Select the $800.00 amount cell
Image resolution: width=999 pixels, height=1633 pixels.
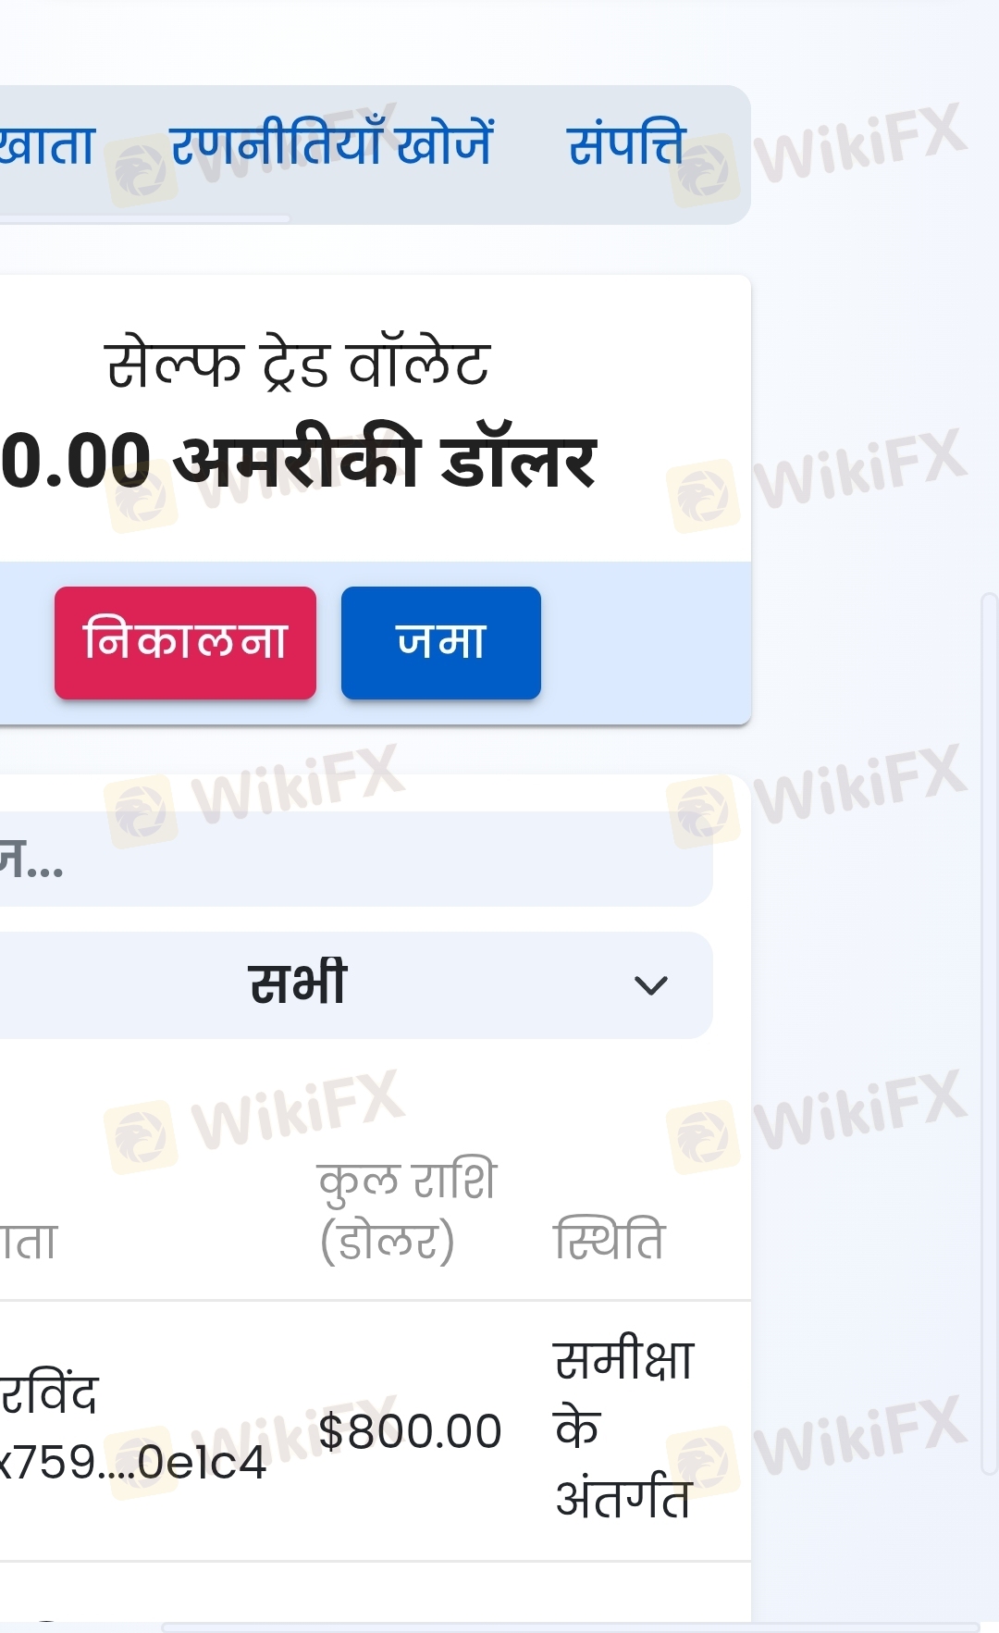click(x=410, y=1431)
